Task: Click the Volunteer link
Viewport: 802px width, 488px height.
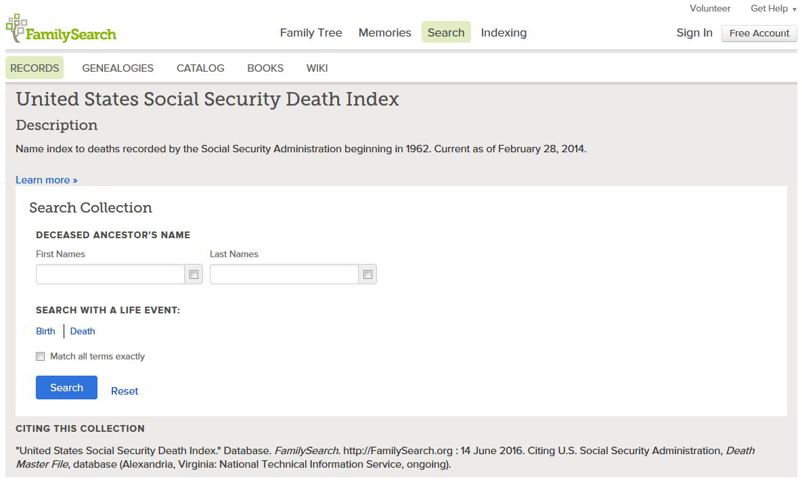Action: tap(710, 9)
